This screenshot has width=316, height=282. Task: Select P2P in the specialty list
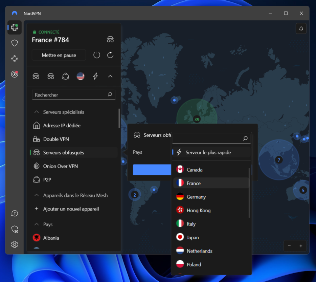[74, 179]
